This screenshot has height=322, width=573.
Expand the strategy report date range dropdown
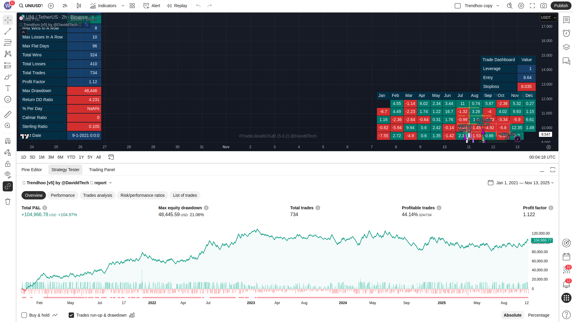click(x=524, y=183)
